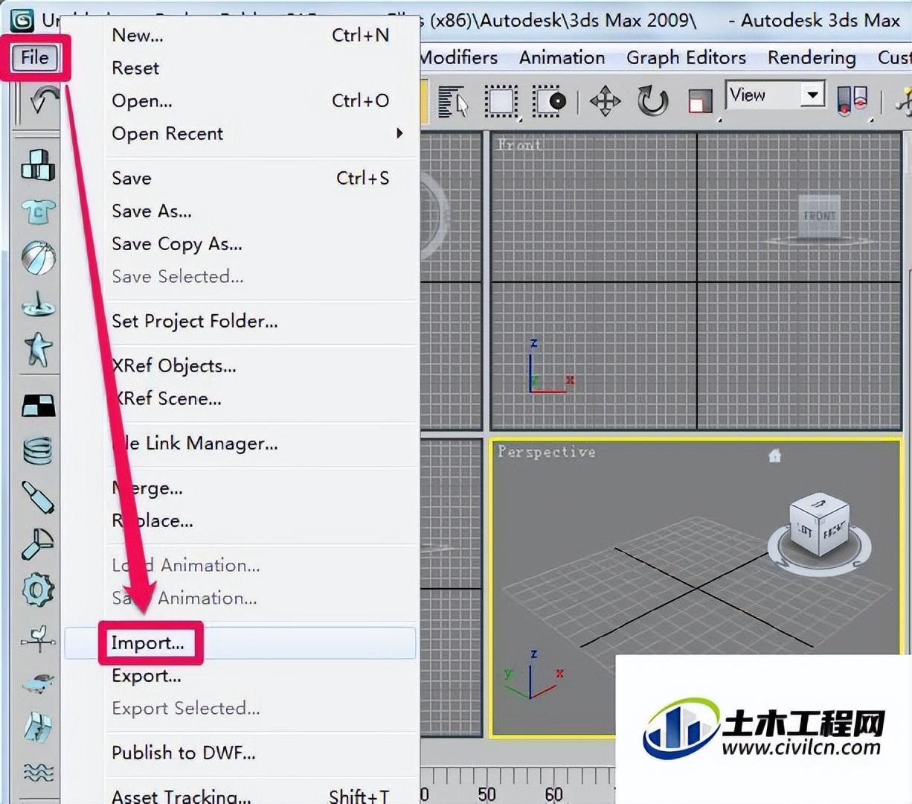Viewport: 912px width, 804px height.
Task: Click the home icon in Perspective viewport
Action: point(774,456)
